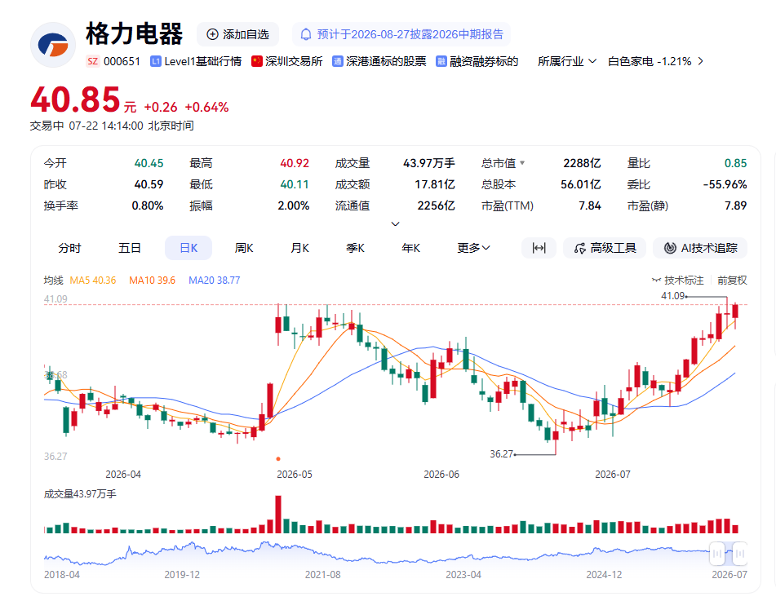Click the 成交量43.97万手 chart label
776x601 pixels.
[x=80, y=494]
